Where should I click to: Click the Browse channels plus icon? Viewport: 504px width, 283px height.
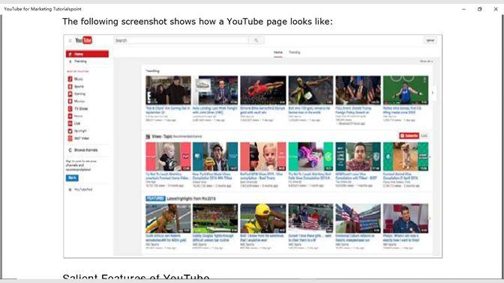point(70,150)
